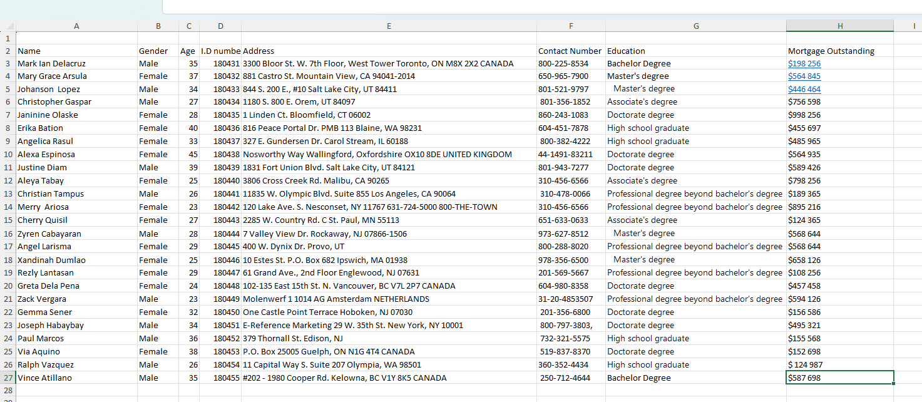Viewport: 922px width, 402px height.
Task: Select I.D number 180440 cell
Action: click(x=220, y=180)
